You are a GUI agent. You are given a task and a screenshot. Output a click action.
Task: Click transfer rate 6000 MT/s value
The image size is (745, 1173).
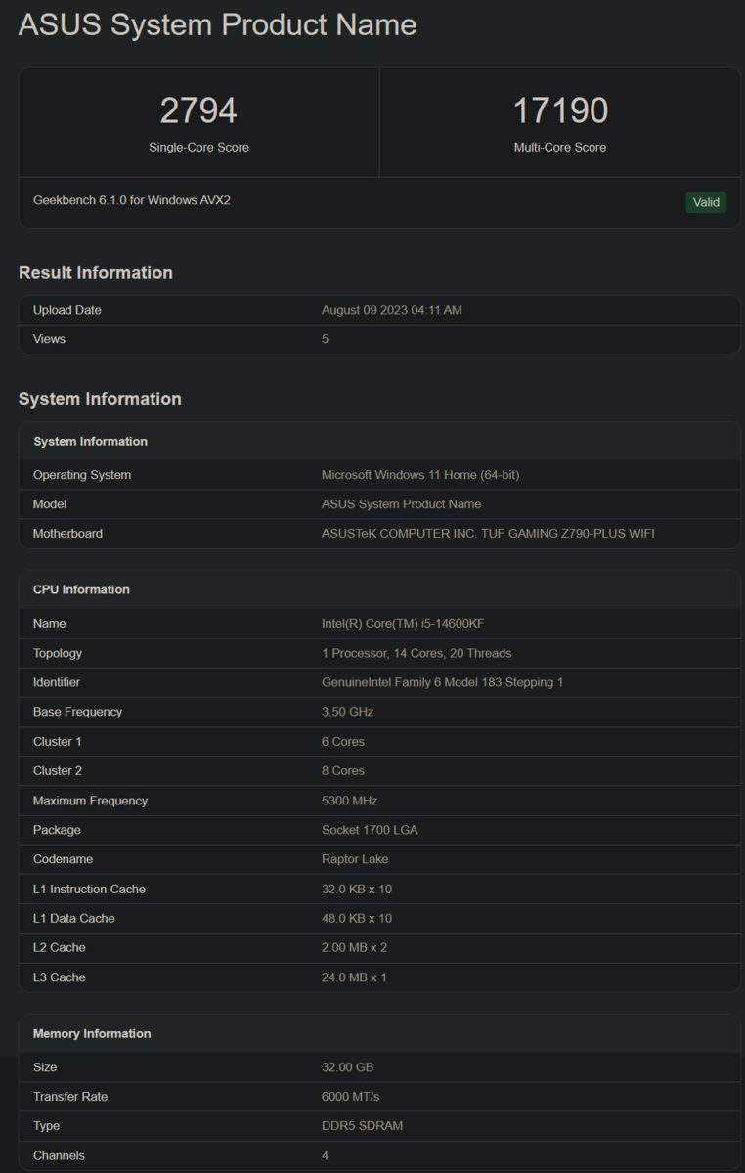(x=350, y=1097)
